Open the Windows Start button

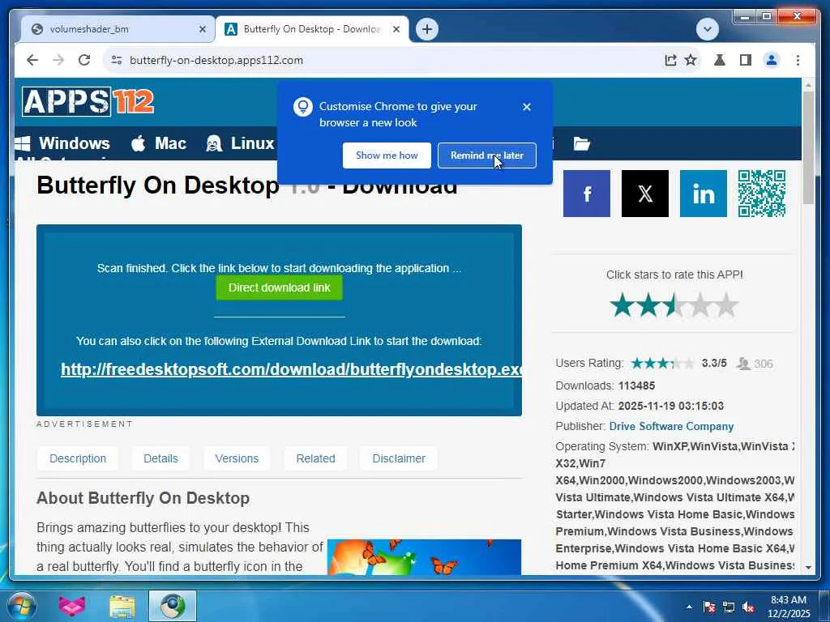click(20, 606)
